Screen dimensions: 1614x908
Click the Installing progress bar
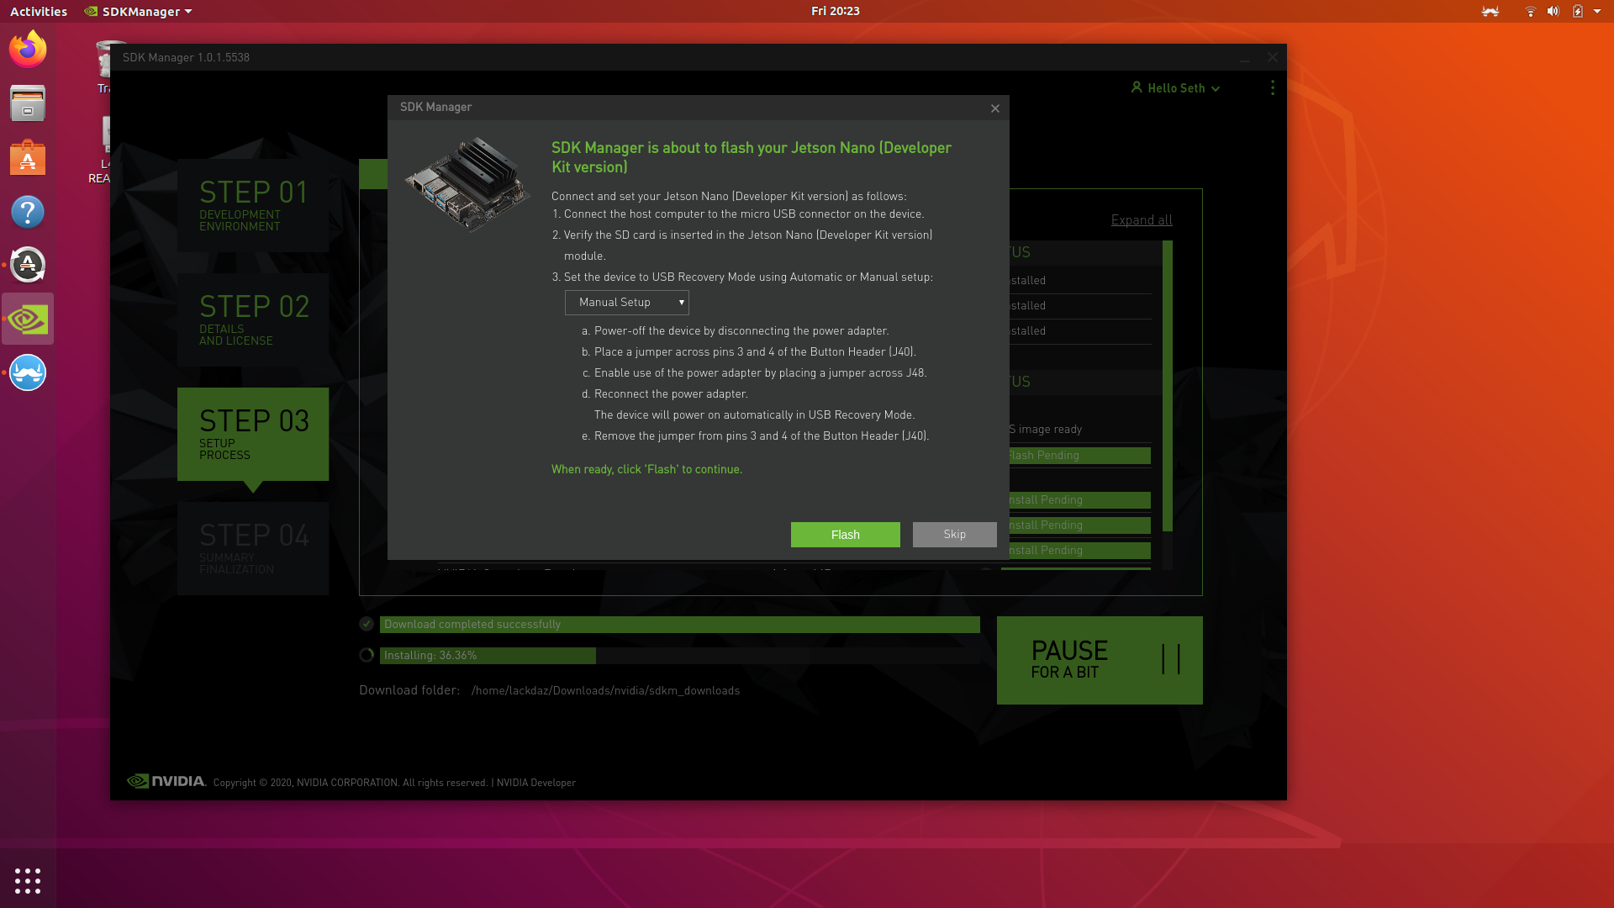coord(679,656)
